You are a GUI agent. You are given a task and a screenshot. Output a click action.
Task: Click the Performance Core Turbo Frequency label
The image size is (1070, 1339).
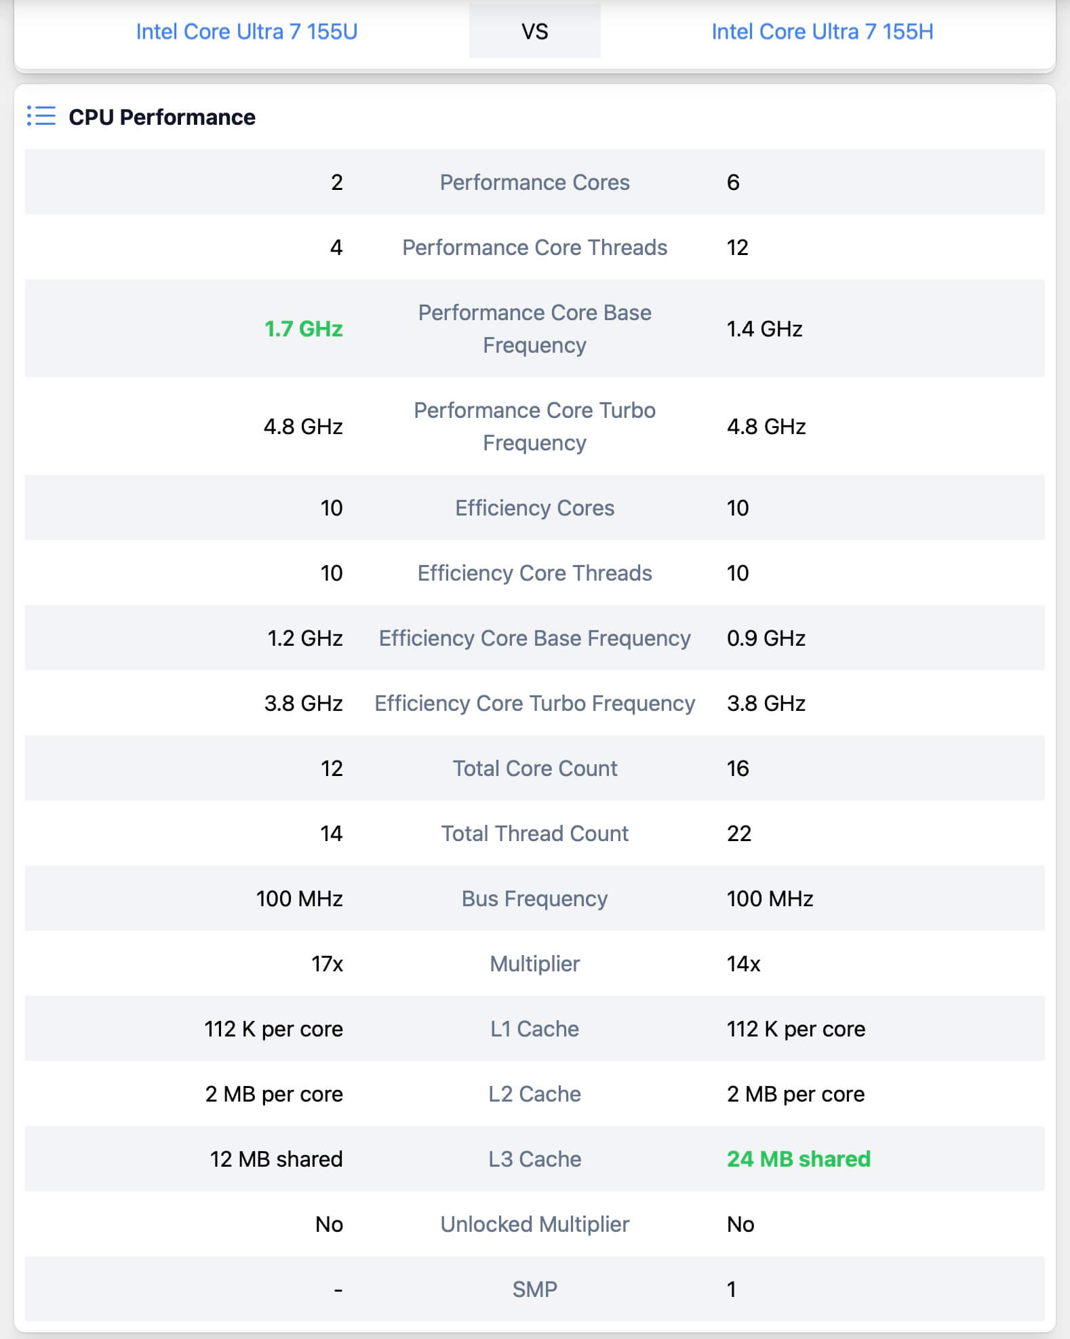[534, 427]
